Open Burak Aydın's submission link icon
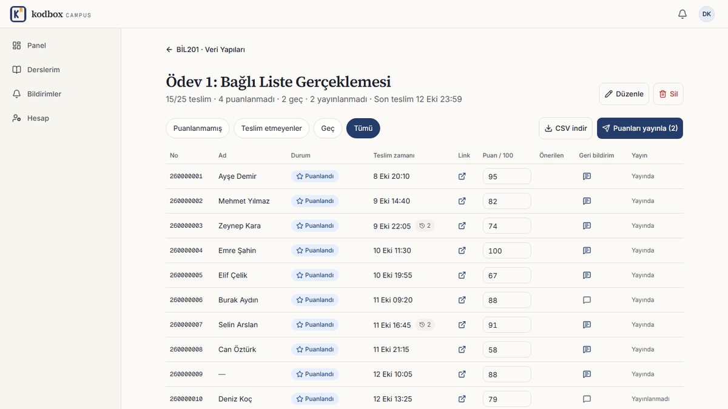Viewport: 728px width, 409px height. [462, 300]
